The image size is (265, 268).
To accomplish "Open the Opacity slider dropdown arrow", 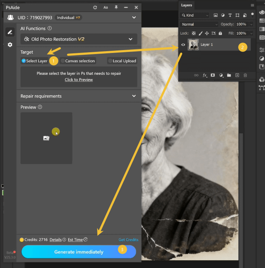I will point(251,24).
